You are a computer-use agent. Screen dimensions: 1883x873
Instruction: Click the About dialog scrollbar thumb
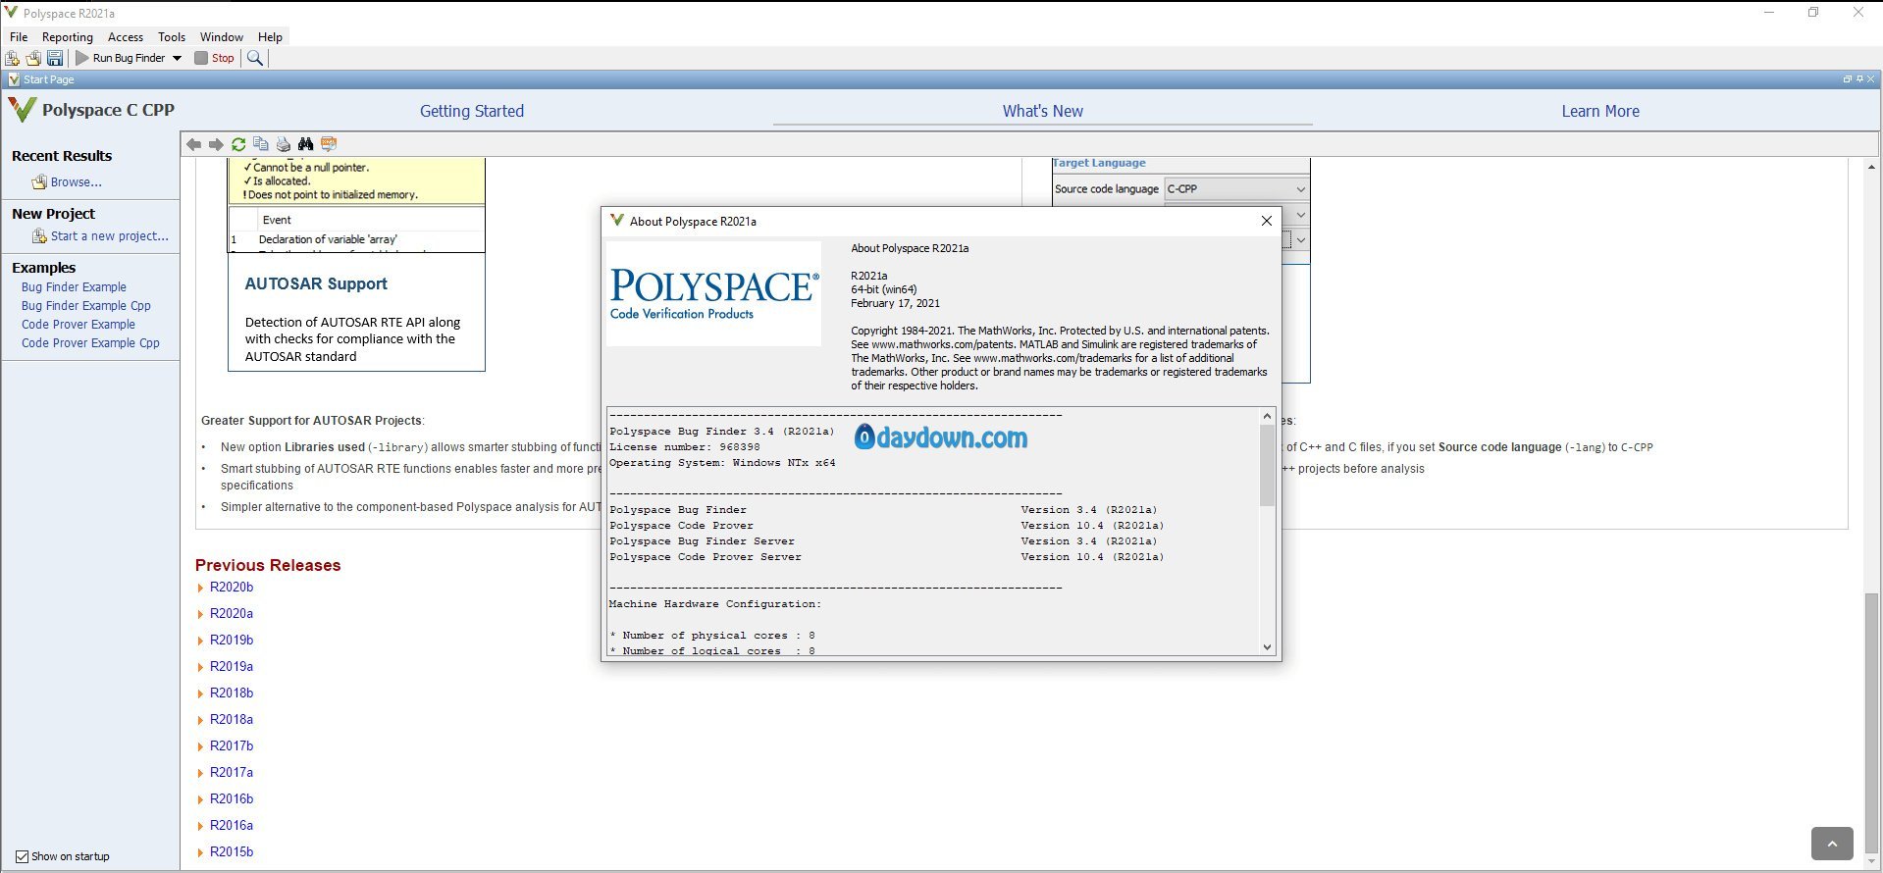click(x=1267, y=466)
